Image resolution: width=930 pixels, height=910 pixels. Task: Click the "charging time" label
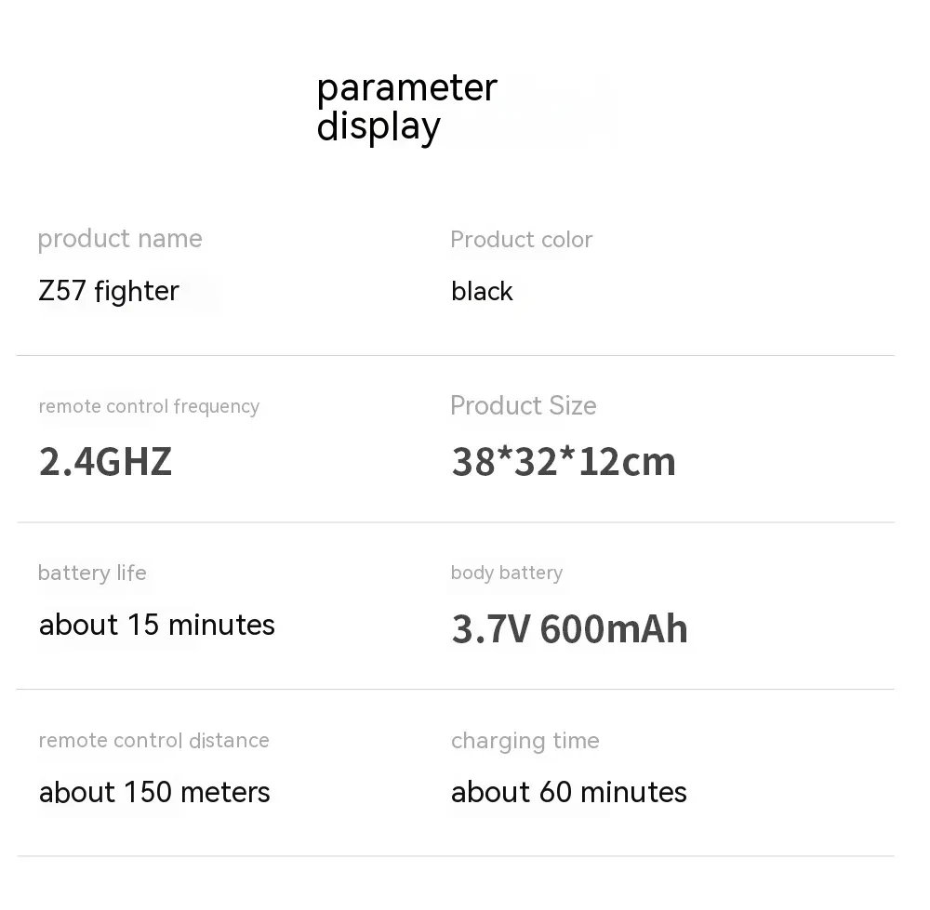pos(525,741)
